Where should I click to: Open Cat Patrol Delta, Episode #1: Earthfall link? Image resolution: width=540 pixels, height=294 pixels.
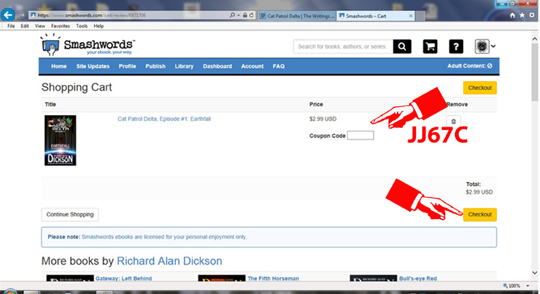point(164,119)
